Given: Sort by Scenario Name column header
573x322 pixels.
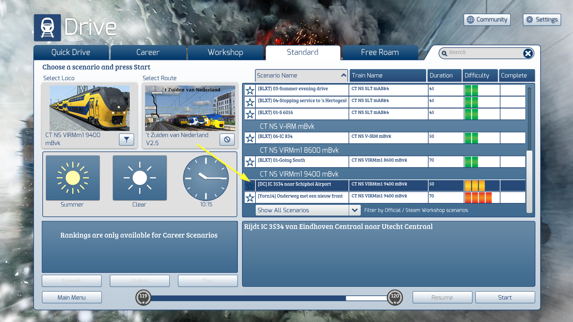Looking at the screenshot, I should coord(301,76).
